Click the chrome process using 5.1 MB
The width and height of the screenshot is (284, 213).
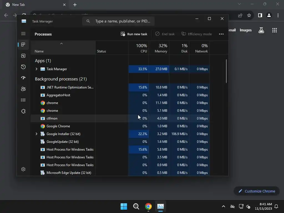(120, 111)
